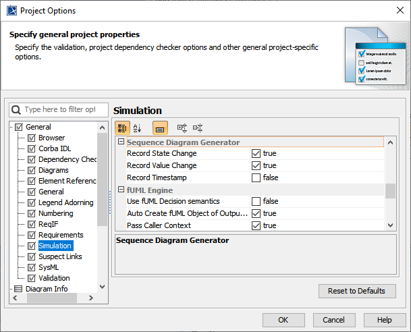Select Validation in the options tree

click(x=53, y=278)
